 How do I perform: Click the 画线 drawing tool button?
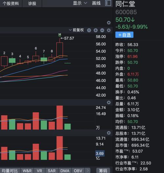(x=96, y=3)
